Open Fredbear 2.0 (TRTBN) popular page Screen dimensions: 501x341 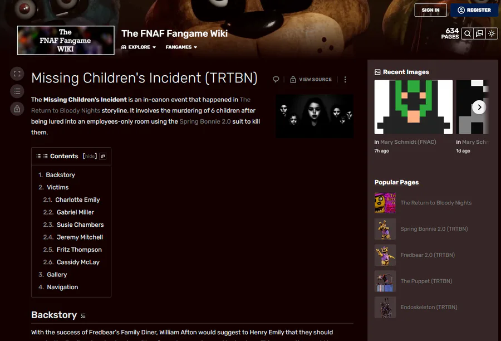coord(428,255)
